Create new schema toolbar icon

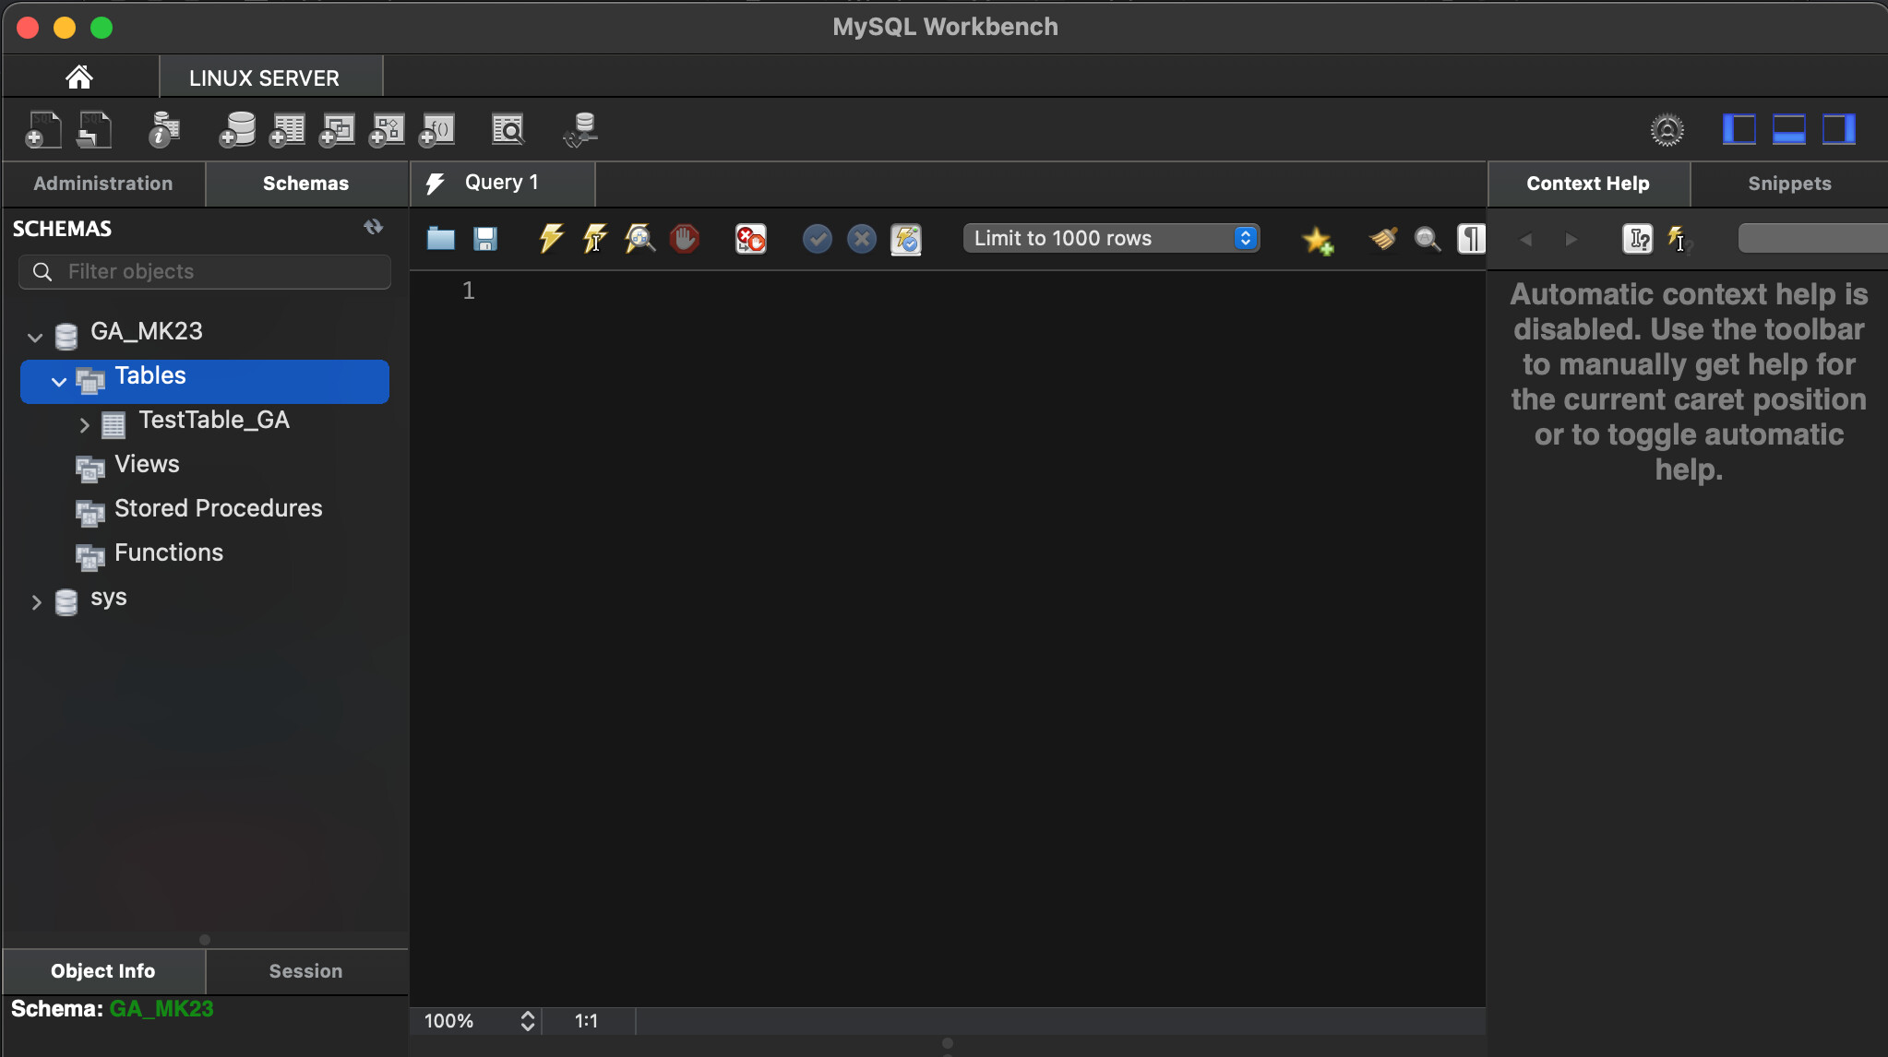point(237,130)
